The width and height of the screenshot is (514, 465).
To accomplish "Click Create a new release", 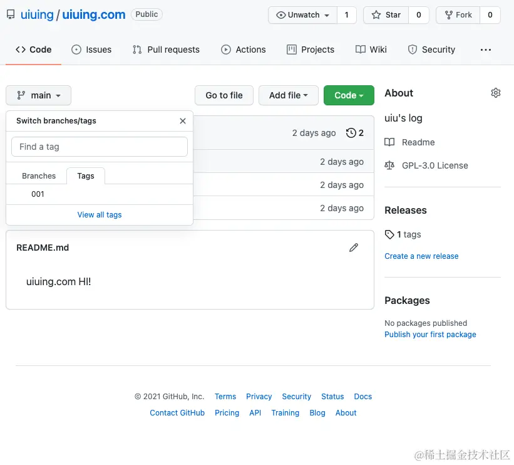I will (x=421, y=256).
